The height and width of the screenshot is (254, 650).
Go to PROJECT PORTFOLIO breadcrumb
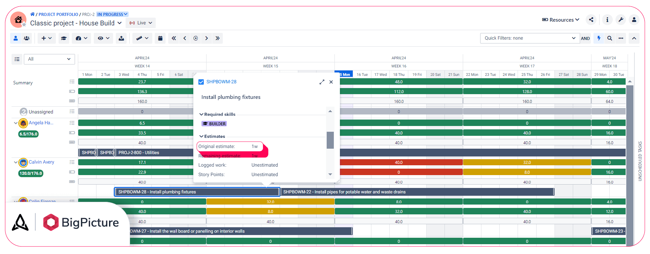[x=58, y=14]
